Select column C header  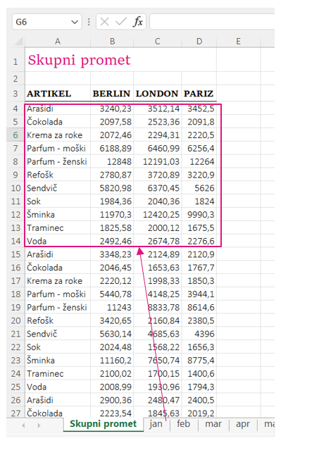click(158, 42)
